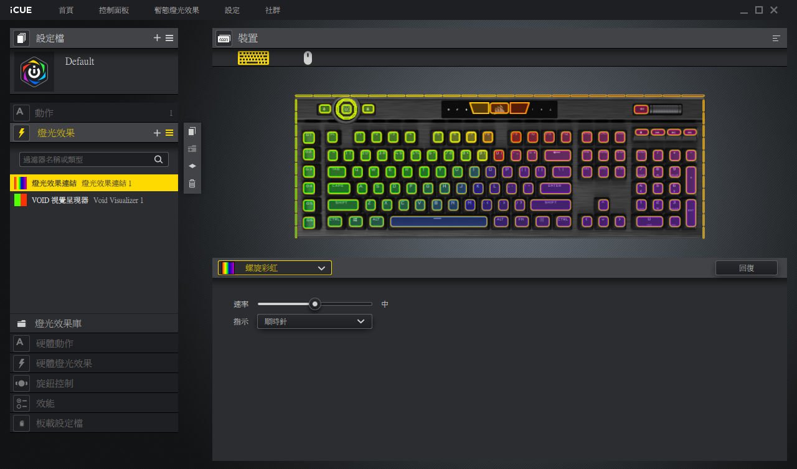Click the search magnifier icon in filter box
Screen dimensions: 797x469
click(159, 159)
